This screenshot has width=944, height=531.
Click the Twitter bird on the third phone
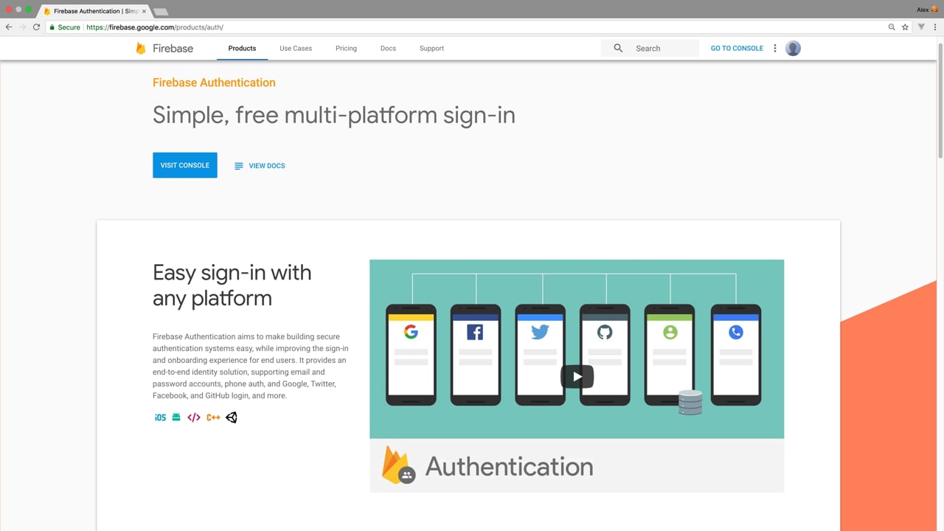tap(540, 332)
